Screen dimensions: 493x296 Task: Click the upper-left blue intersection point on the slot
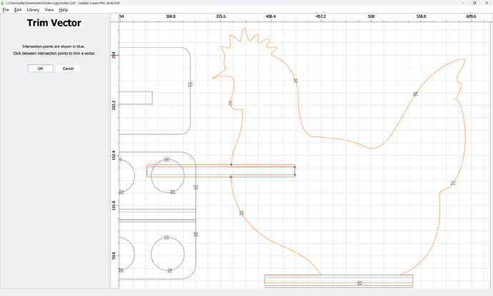pos(231,165)
